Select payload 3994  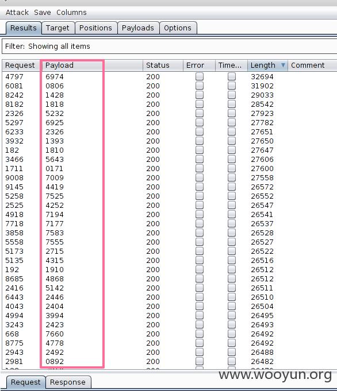[x=55, y=315]
